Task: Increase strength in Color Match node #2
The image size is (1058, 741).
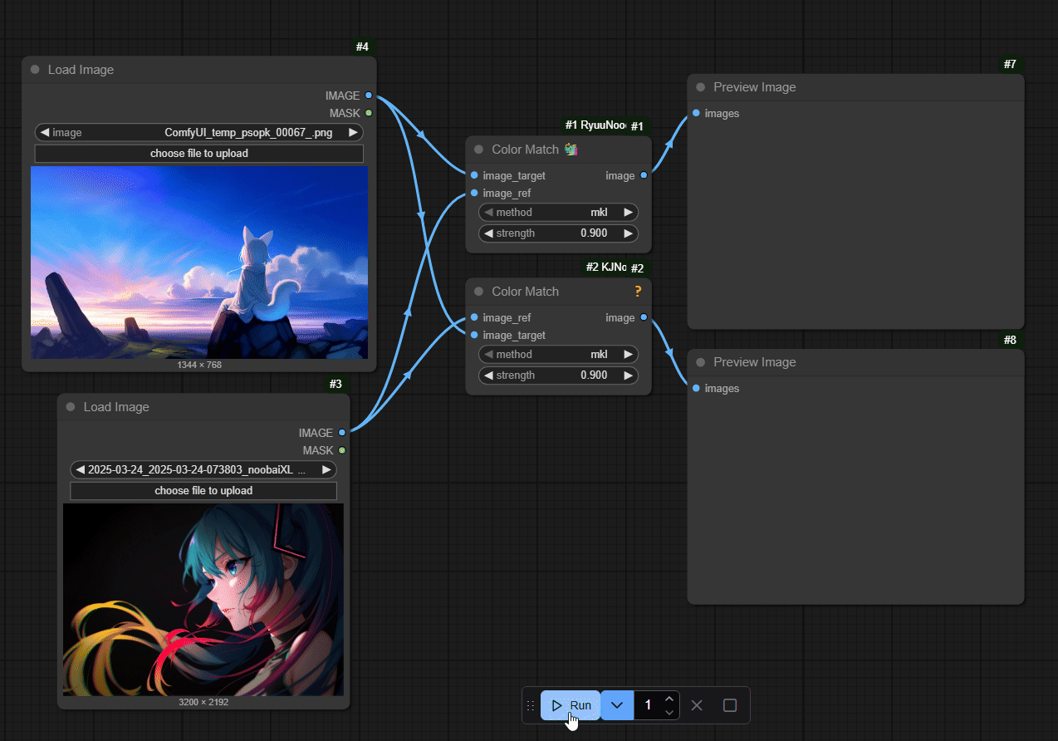Action: pos(628,375)
